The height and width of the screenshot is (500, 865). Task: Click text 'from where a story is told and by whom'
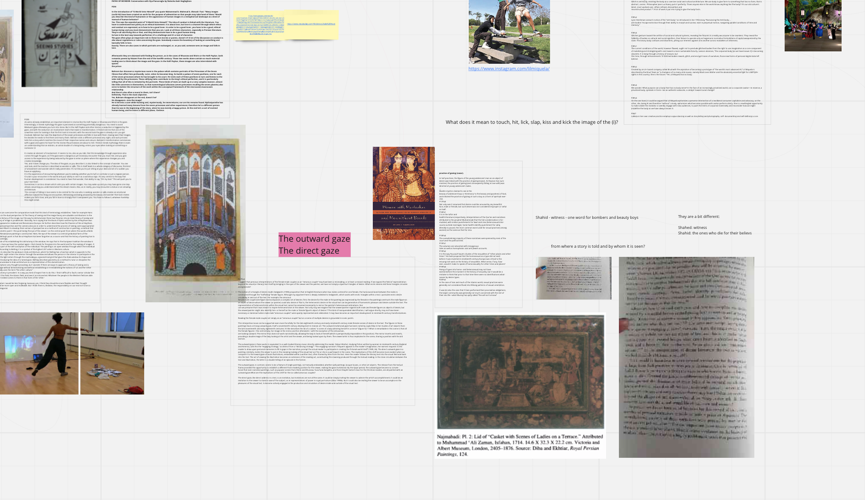click(598, 246)
